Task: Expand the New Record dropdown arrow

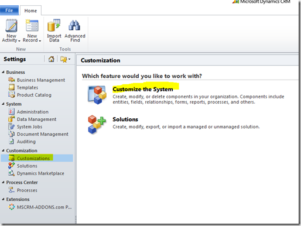Action: [x=40, y=41]
